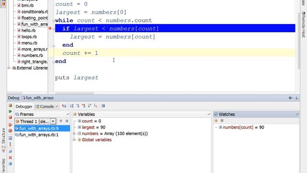The width and height of the screenshot is (307, 173).
Task: Minimize the Frames panel
Action: coord(68,114)
